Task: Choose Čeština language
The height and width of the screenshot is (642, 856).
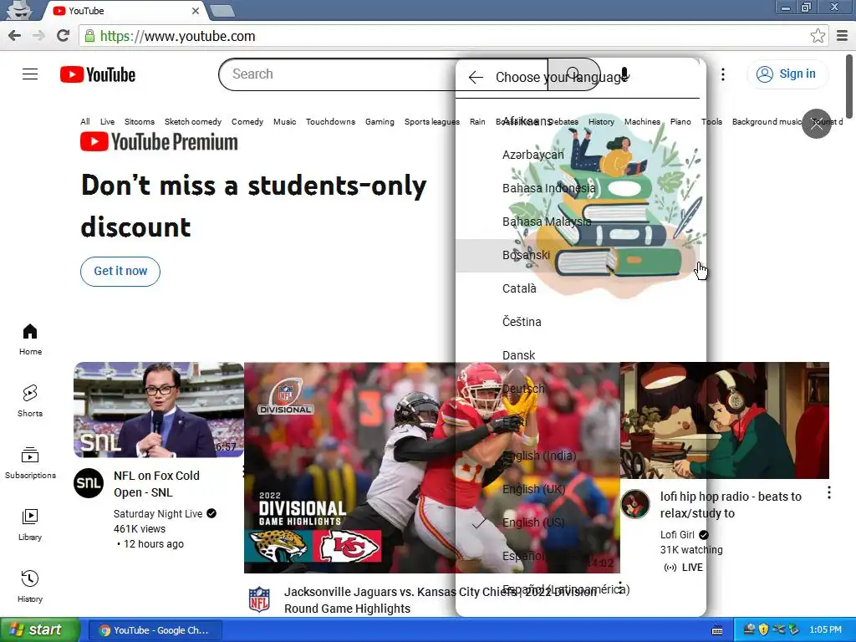Action: click(x=578, y=322)
